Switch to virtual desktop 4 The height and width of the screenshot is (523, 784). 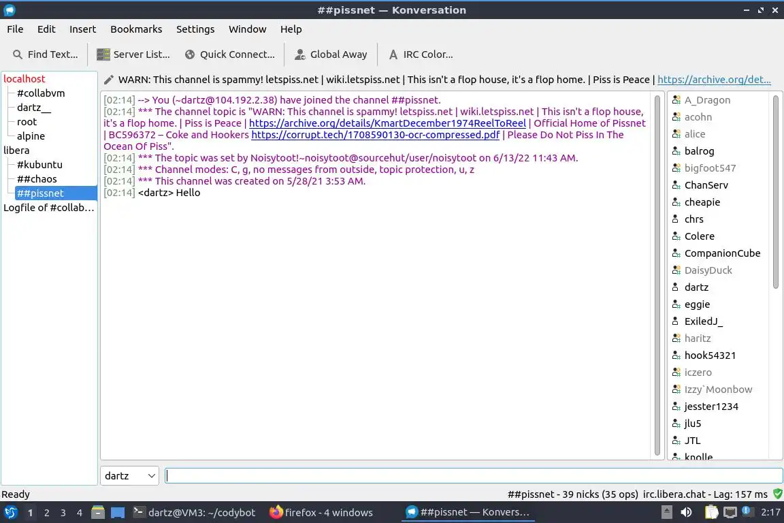[79, 513]
